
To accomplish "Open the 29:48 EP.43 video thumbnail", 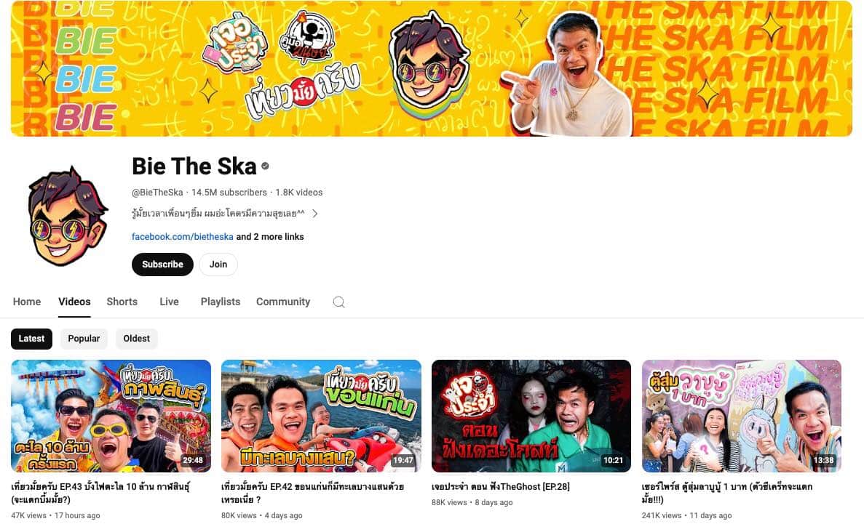I will 111,416.
